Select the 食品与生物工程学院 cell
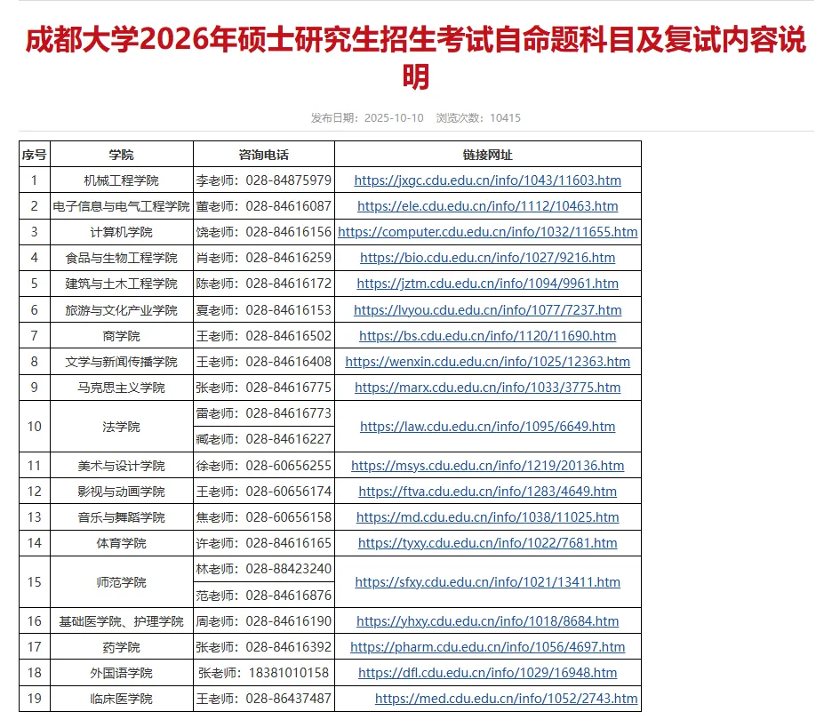The image size is (816, 720). (x=121, y=258)
